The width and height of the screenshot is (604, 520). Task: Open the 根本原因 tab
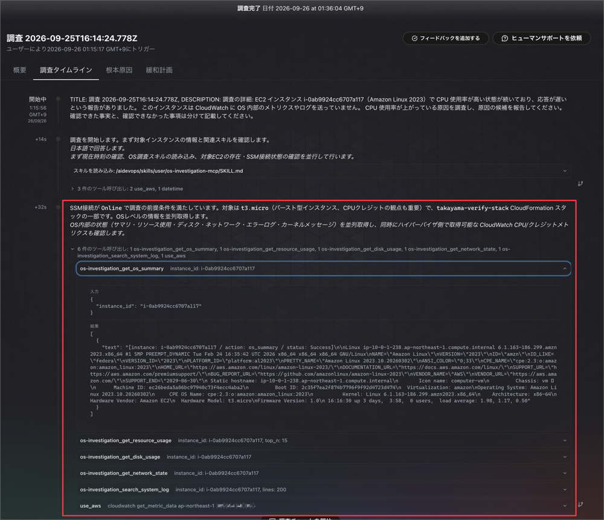click(x=119, y=70)
